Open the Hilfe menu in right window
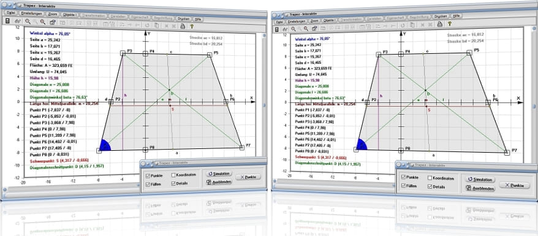The image size is (538, 236). tap(457, 15)
